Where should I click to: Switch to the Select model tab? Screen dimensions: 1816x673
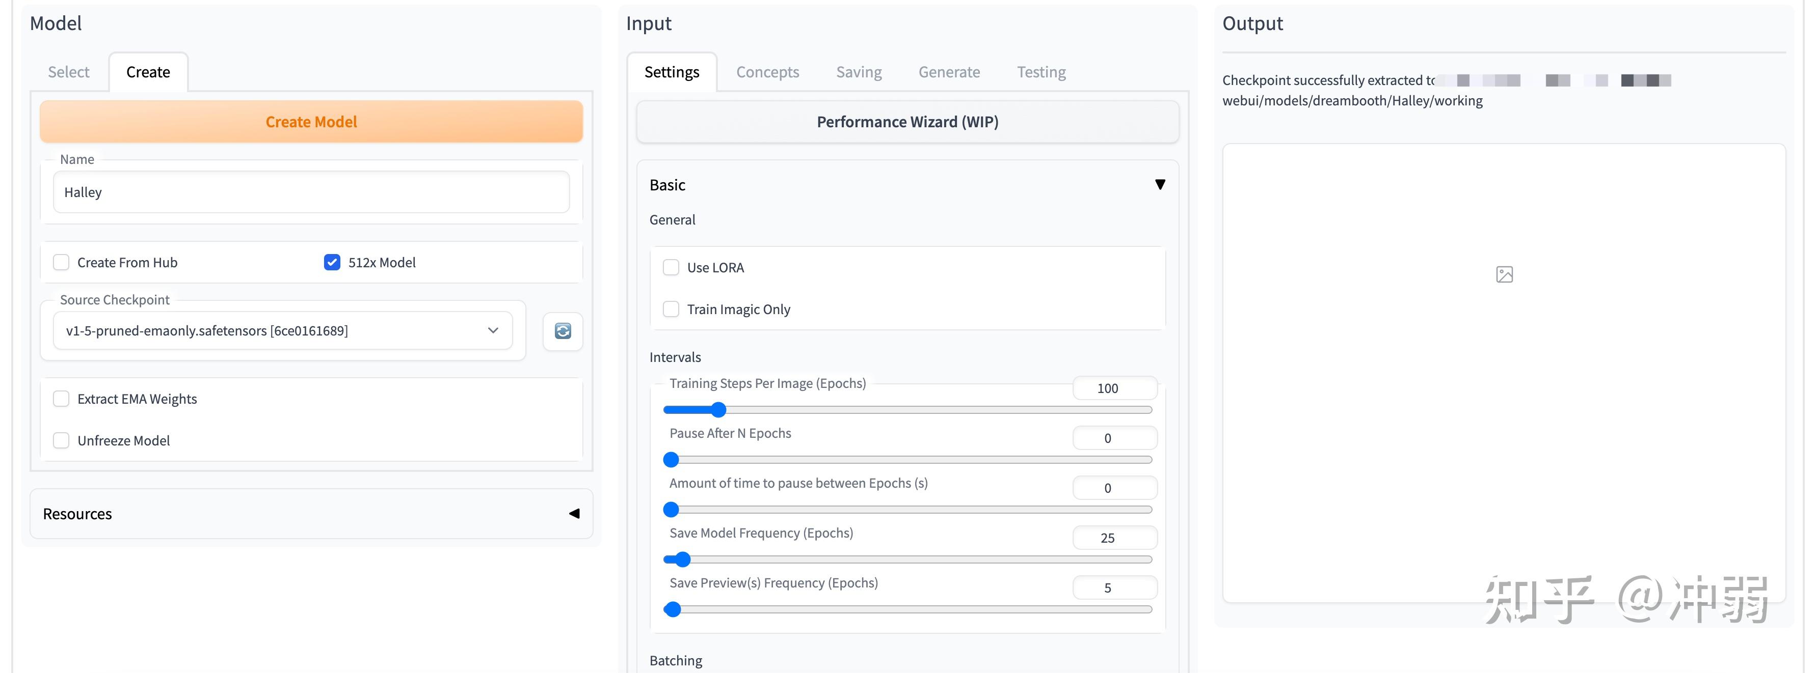tap(68, 72)
